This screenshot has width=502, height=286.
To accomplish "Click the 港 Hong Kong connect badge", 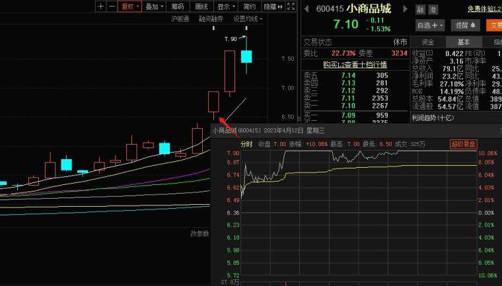I will point(433,10).
